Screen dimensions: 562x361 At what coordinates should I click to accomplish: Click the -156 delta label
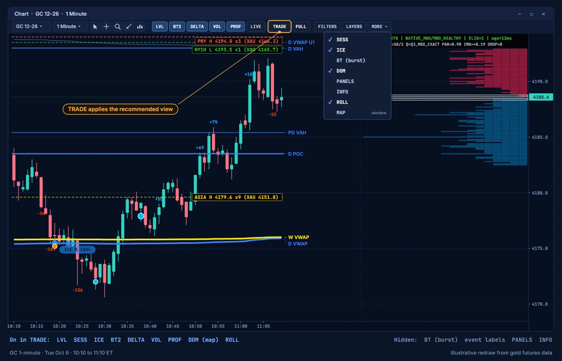tap(78, 290)
